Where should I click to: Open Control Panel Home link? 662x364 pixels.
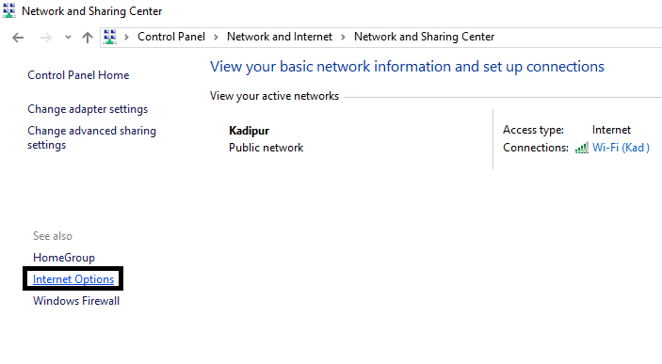pos(78,75)
